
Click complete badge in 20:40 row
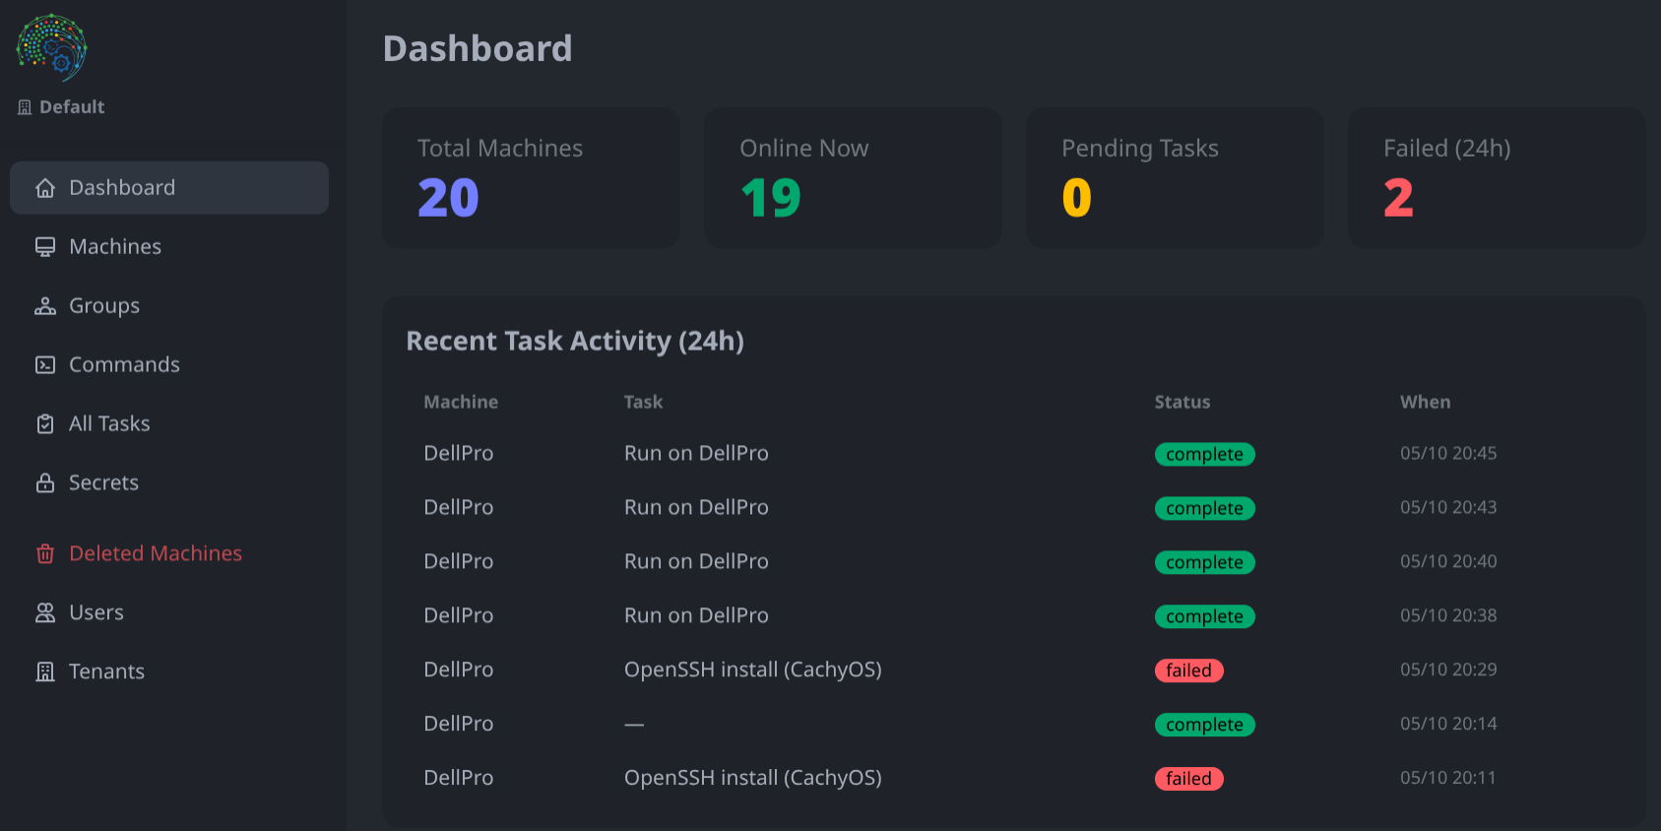(1204, 562)
